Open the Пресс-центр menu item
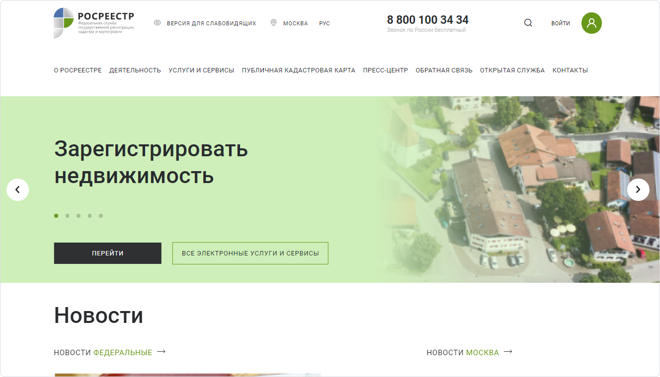Screen dimensions: 660x377 (x=385, y=70)
